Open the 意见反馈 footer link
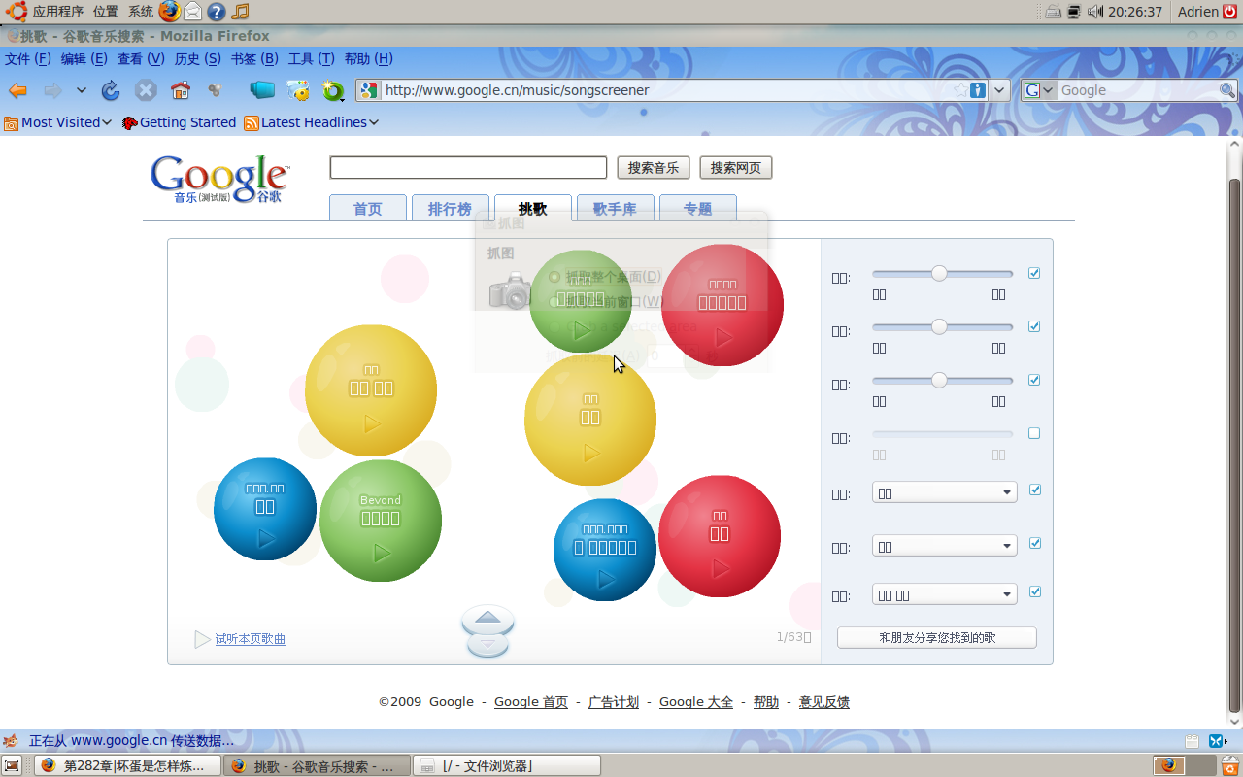 coord(824,702)
